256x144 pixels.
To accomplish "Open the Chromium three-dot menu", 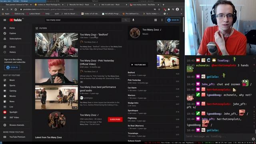I will [x=182, y=10].
